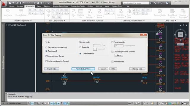
Task: Select the Multiple Bus tool
Action: click(80, 14)
